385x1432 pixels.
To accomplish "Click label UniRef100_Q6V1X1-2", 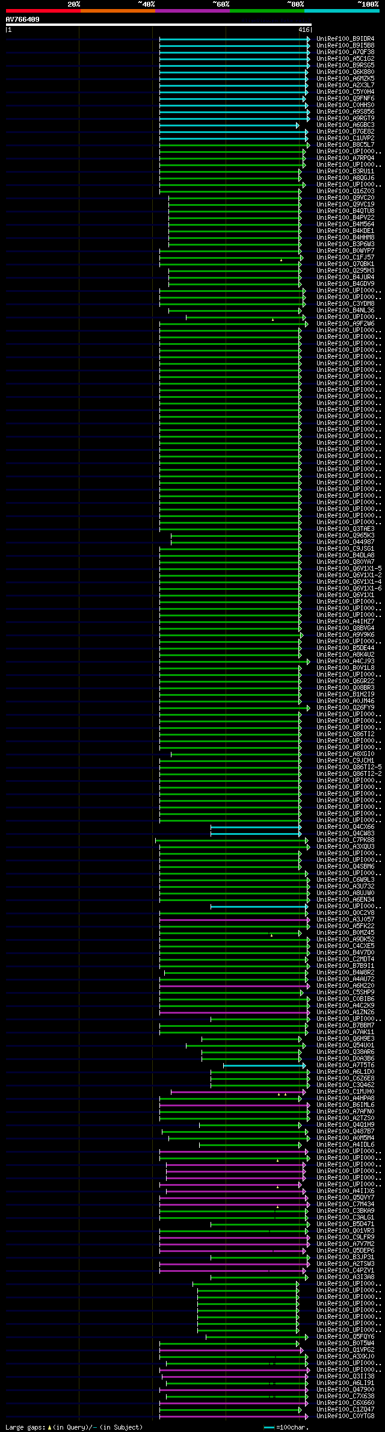I will (x=349, y=575).
